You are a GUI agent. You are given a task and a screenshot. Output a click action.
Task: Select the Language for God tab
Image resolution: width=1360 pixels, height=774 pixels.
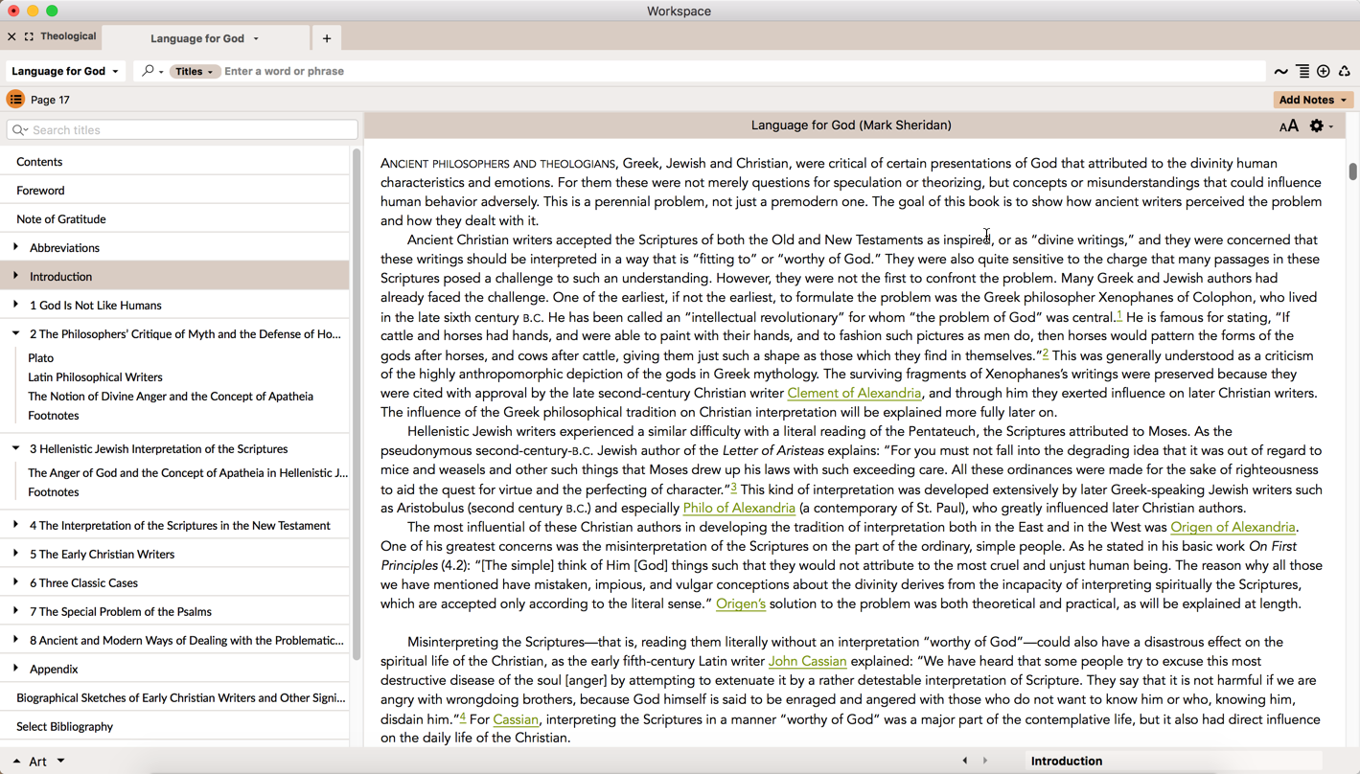click(197, 38)
